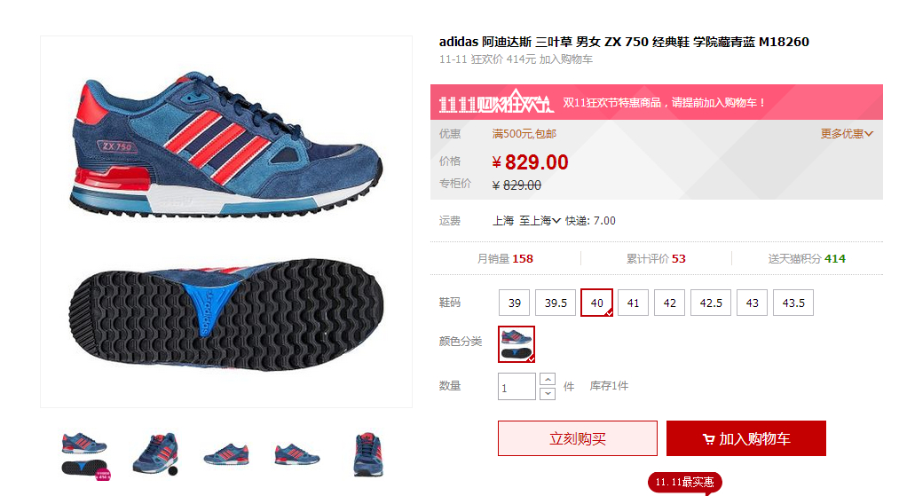Screen dimensions: 899x496
Task: Click the 加入购物车 button
Action: (746, 438)
